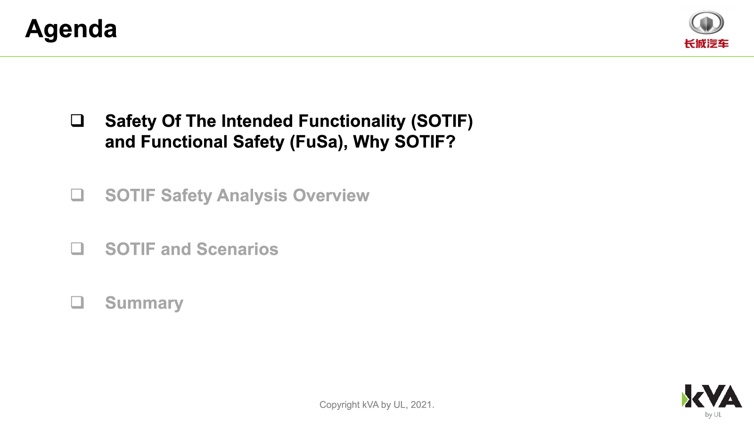The width and height of the screenshot is (754, 424).
Task: Click the green divider line below title
Action: click(377, 57)
